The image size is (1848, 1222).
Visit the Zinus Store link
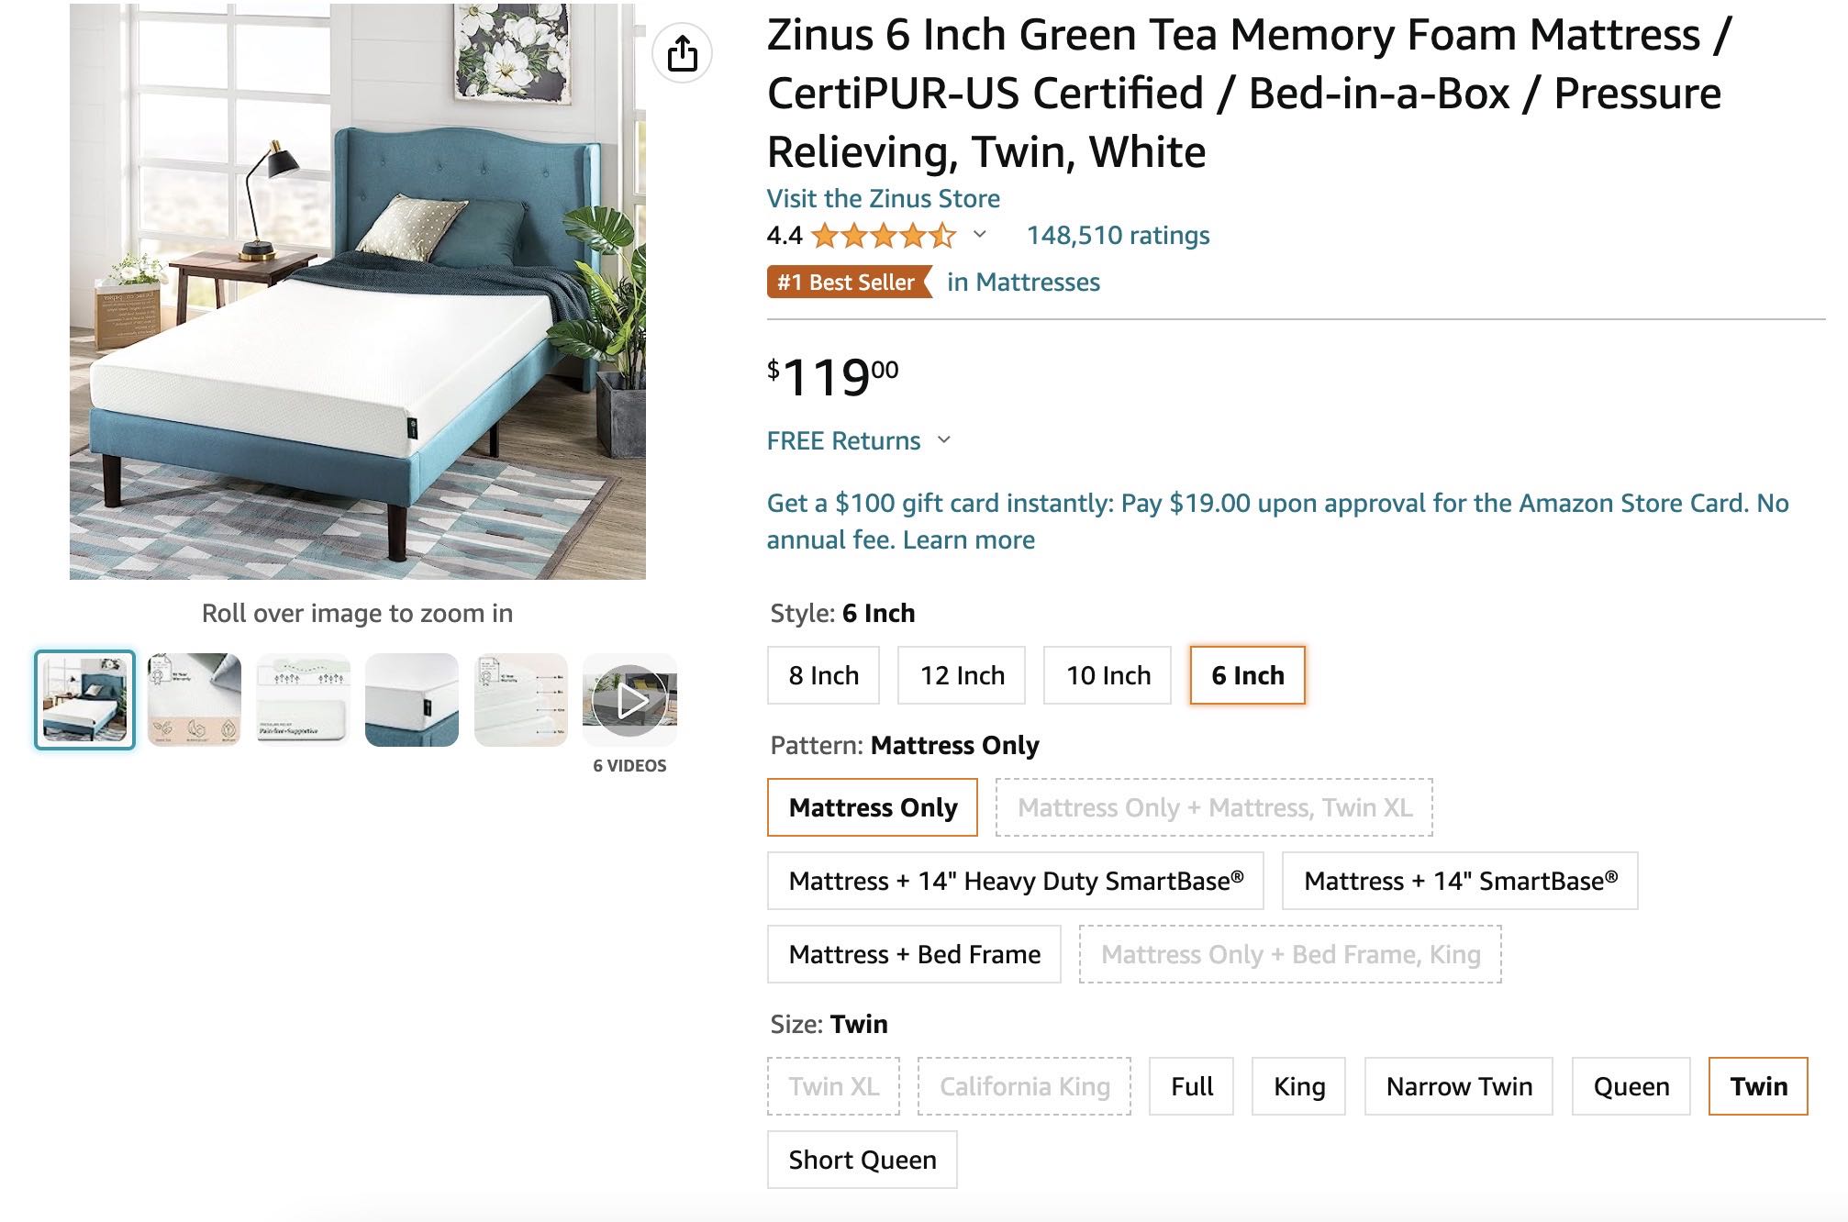tap(883, 199)
